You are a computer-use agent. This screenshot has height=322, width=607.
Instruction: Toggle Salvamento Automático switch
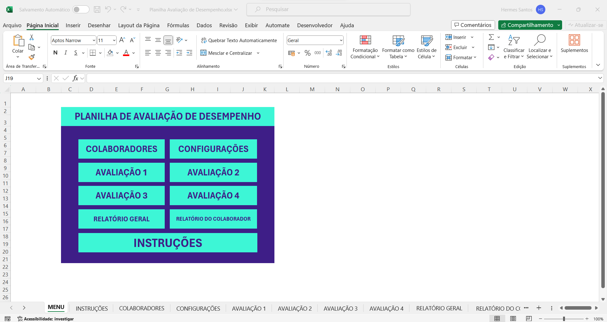(81, 9)
